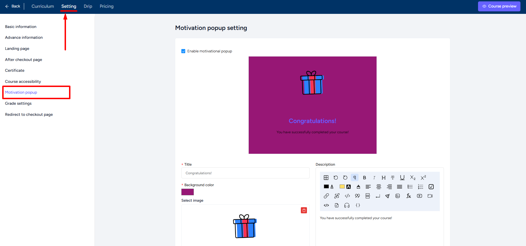
Task: Select the Setting tab
Action: (x=69, y=6)
